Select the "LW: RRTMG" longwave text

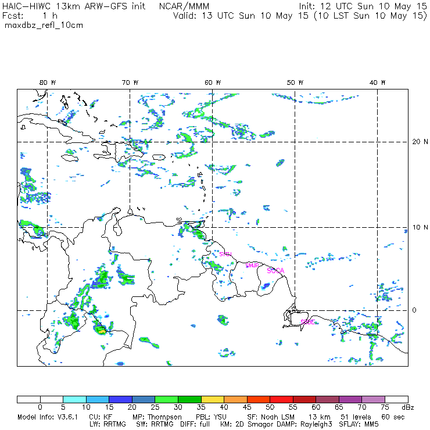tap(107, 424)
